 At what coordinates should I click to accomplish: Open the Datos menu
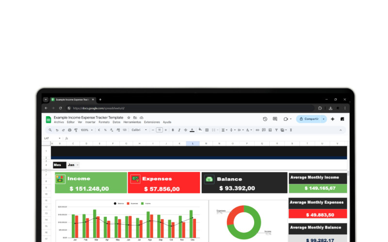point(116,122)
